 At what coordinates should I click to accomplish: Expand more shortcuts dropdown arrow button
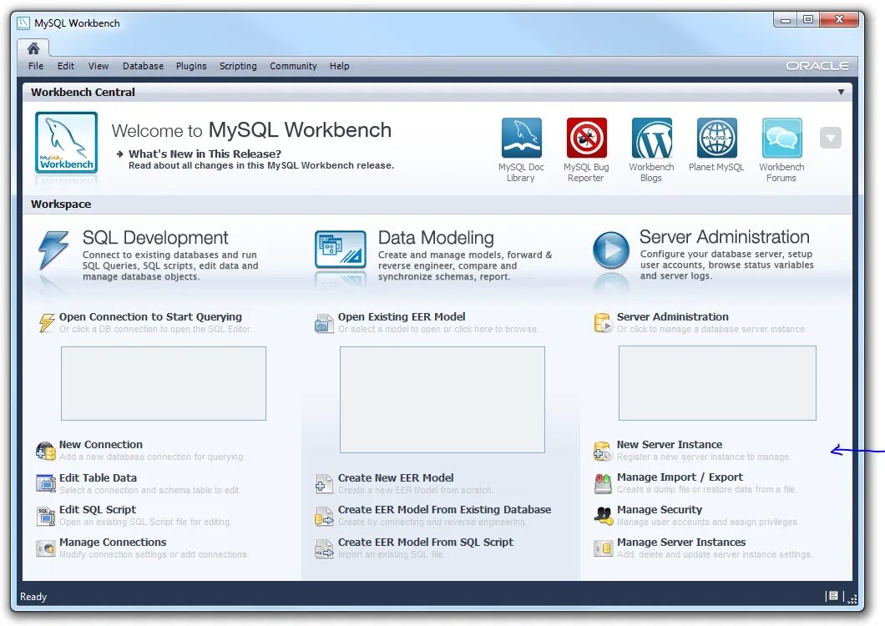tap(830, 138)
